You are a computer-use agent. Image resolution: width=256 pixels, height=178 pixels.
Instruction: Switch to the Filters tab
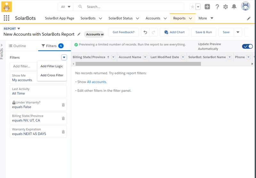point(54,46)
